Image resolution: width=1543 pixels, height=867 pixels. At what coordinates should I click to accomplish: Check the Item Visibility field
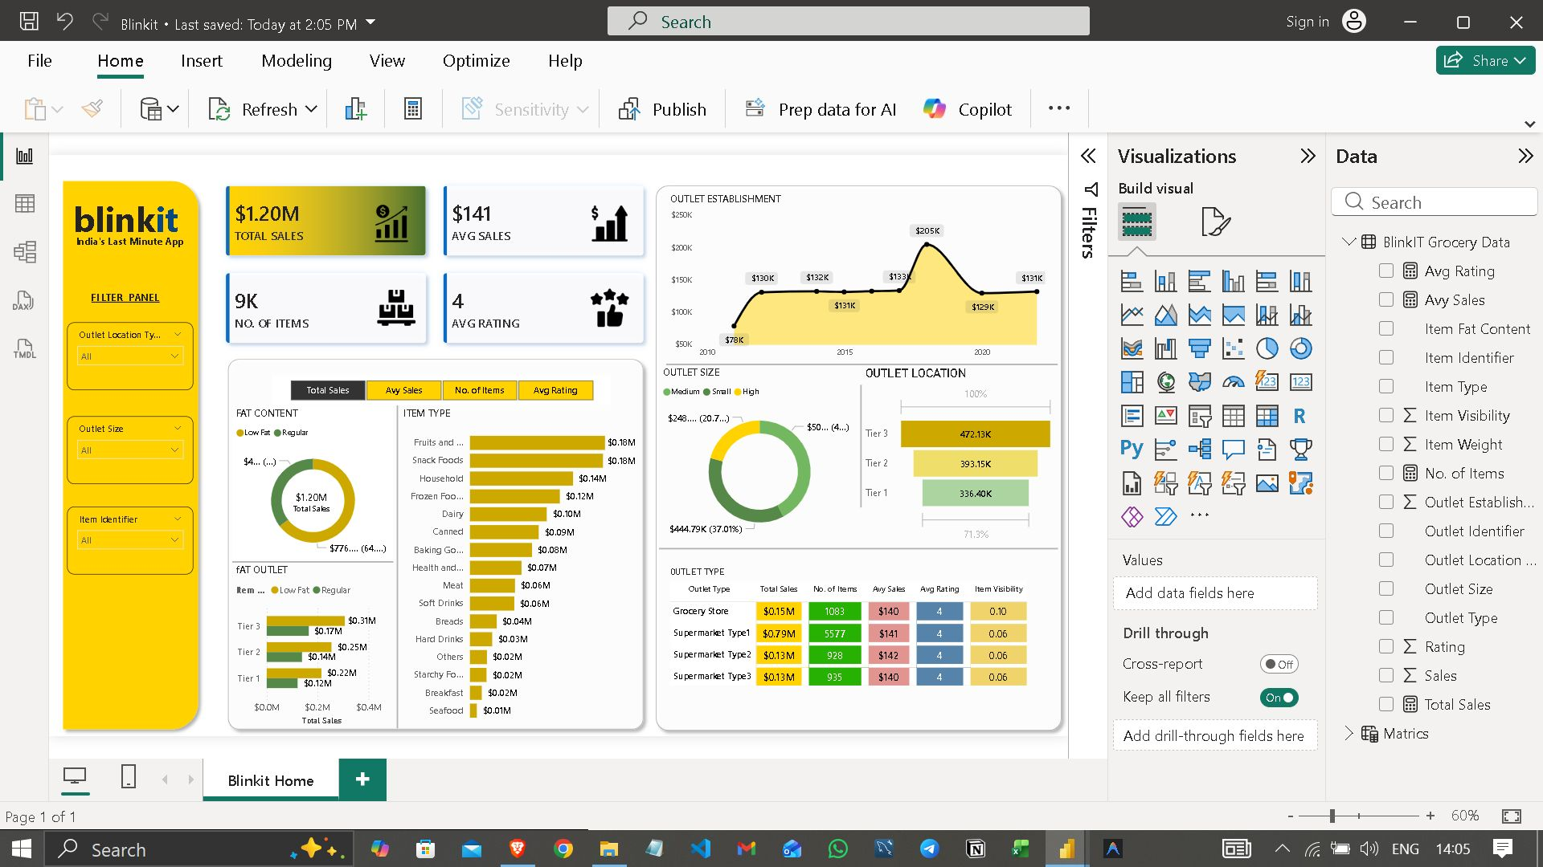tap(1386, 415)
